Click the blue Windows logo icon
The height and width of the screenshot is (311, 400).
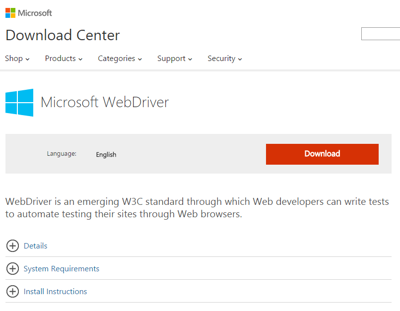click(19, 103)
